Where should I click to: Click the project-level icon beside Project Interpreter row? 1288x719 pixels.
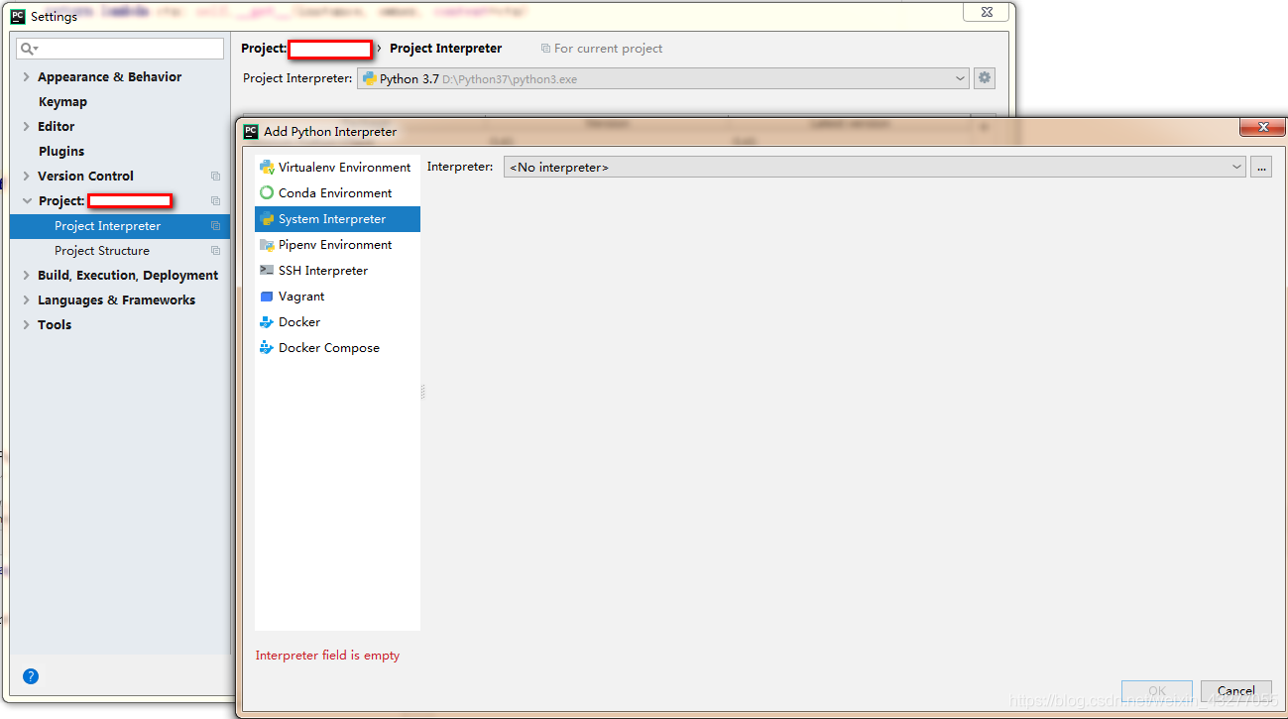click(215, 226)
